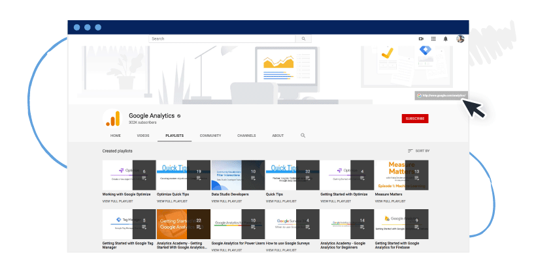Open Getting Started with Optimize thumbnail
This screenshot has width=536, height=275.
pyautogui.click(x=347, y=175)
